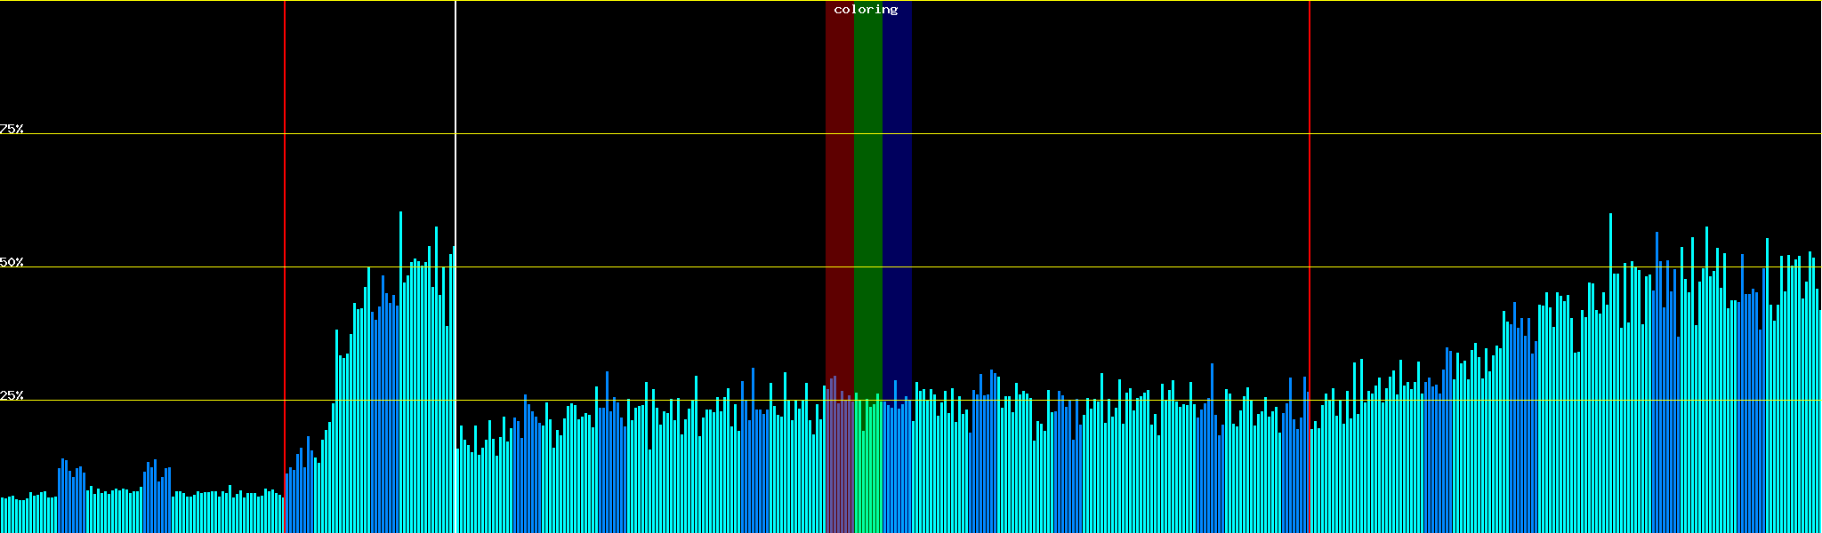Click the 50% axis label
This screenshot has height=533, width=1822.
click(12, 262)
